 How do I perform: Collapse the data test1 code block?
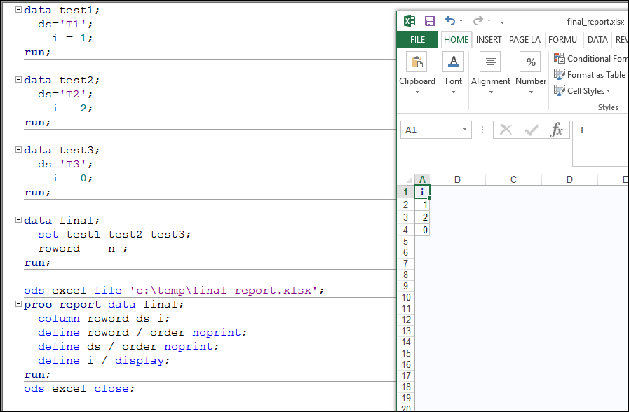pyautogui.click(x=18, y=11)
